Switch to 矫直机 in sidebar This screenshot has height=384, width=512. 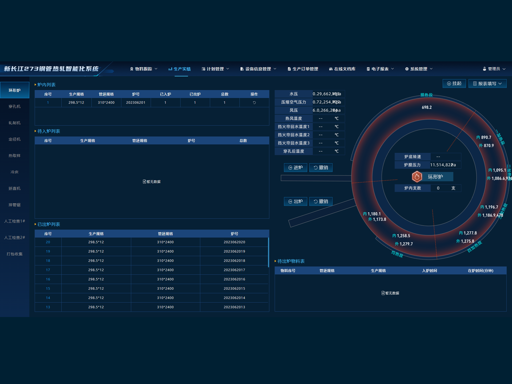[x=14, y=188]
